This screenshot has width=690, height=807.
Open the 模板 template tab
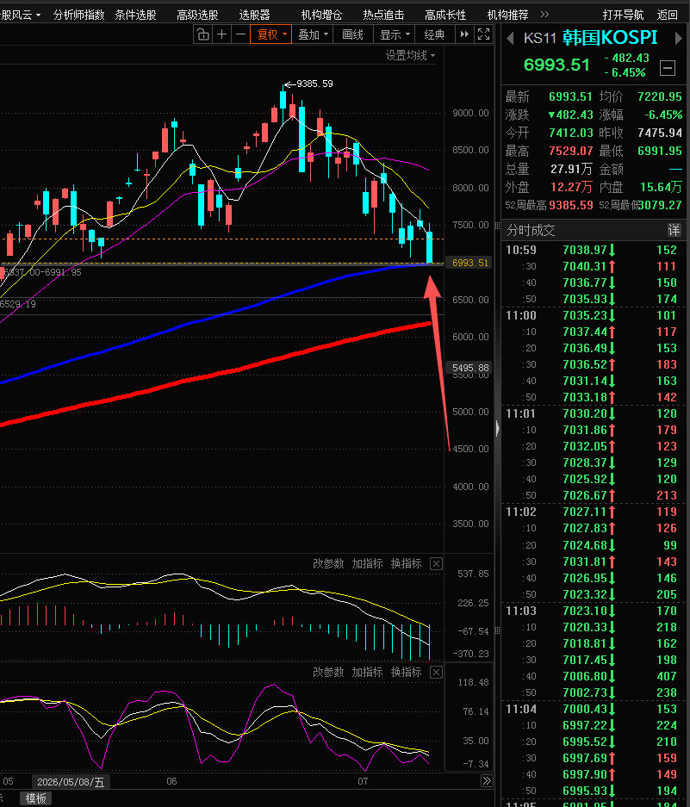(x=35, y=798)
